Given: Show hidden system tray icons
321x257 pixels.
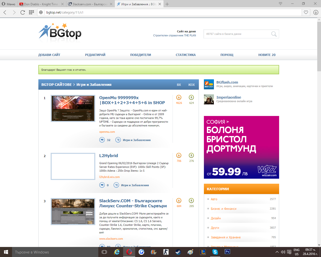Looking at the screenshot, I should [277, 252].
